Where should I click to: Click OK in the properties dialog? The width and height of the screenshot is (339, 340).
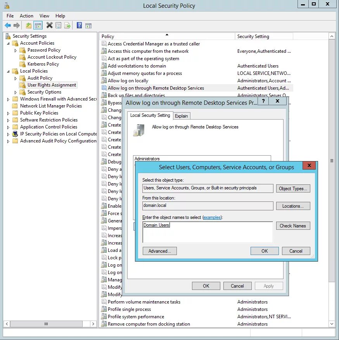tap(206, 286)
